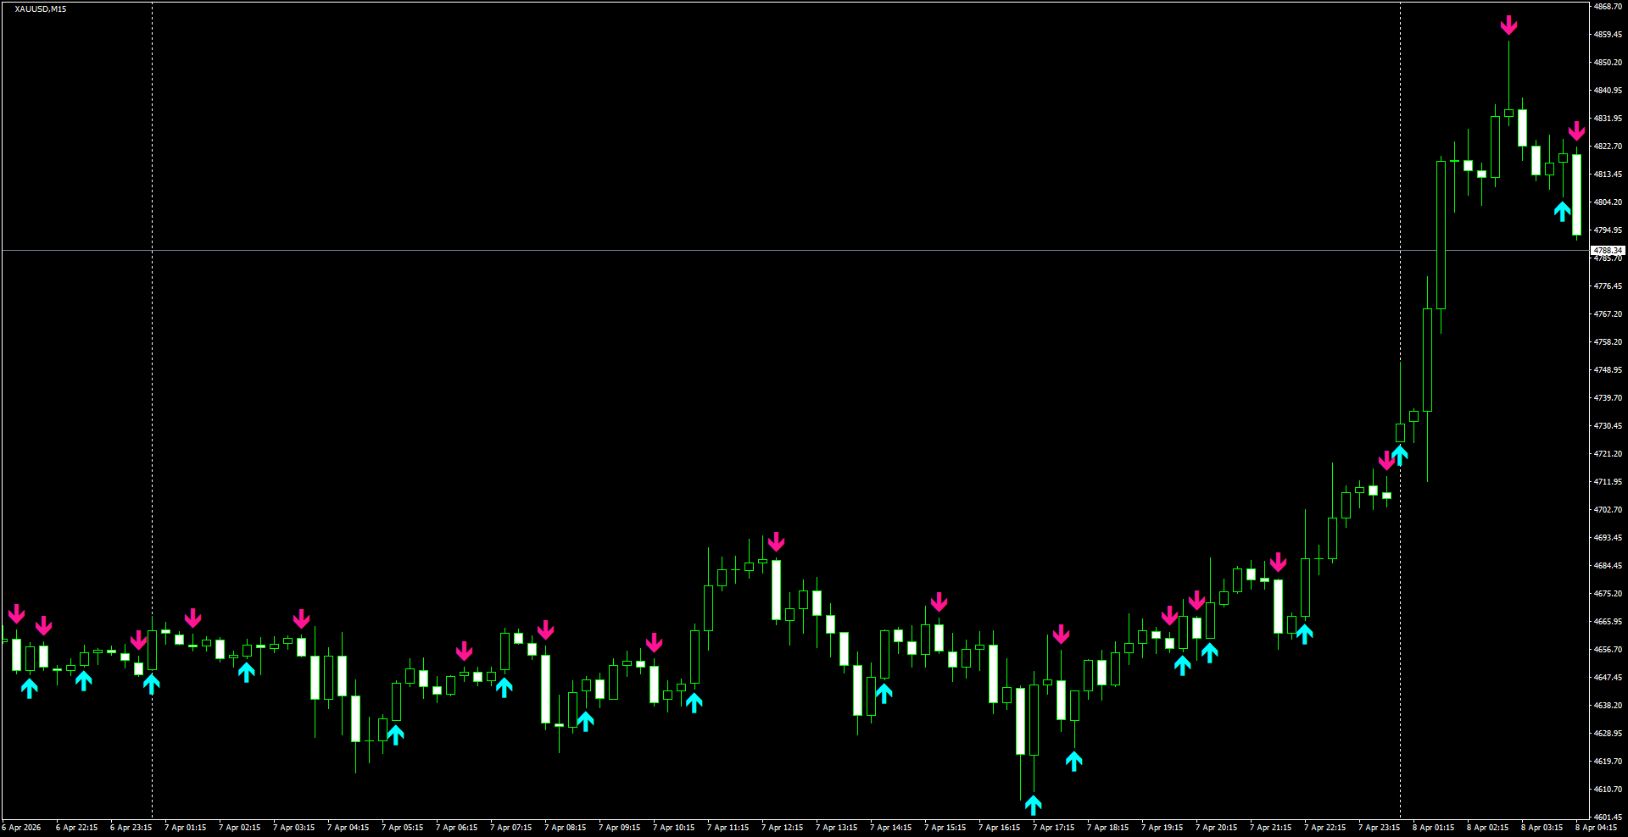The image size is (1628, 837).
Task: Click the up arrow at the 7 Apr 23:15 breakout
Action: pos(1400,453)
